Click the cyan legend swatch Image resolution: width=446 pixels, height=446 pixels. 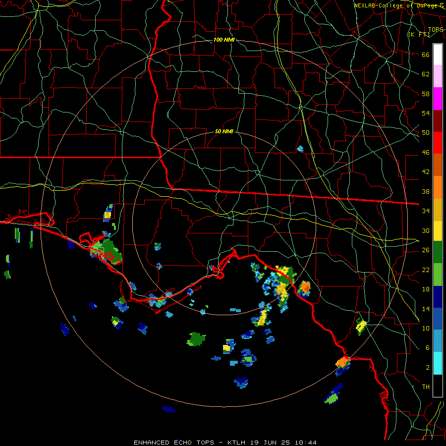(438, 363)
